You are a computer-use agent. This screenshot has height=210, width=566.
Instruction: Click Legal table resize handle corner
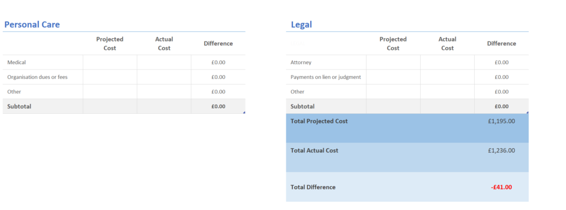tap(527, 113)
